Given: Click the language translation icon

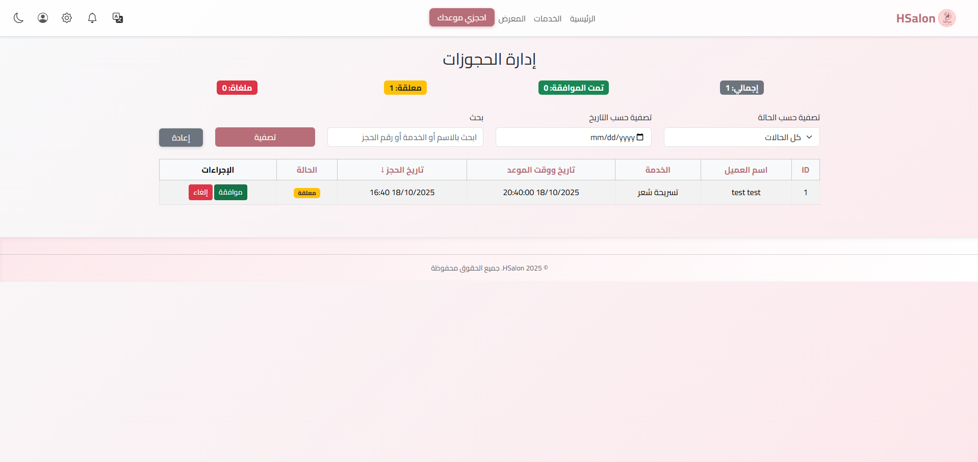Looking at the screenshot, I should (x=117, y=18).
